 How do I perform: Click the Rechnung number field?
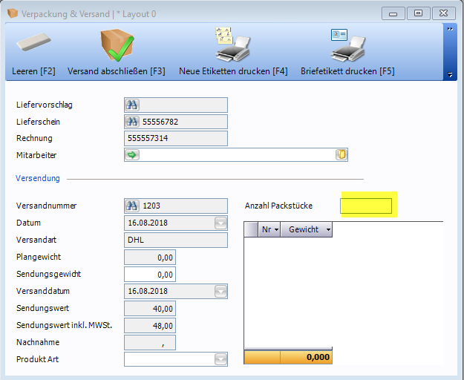point(176,138)
